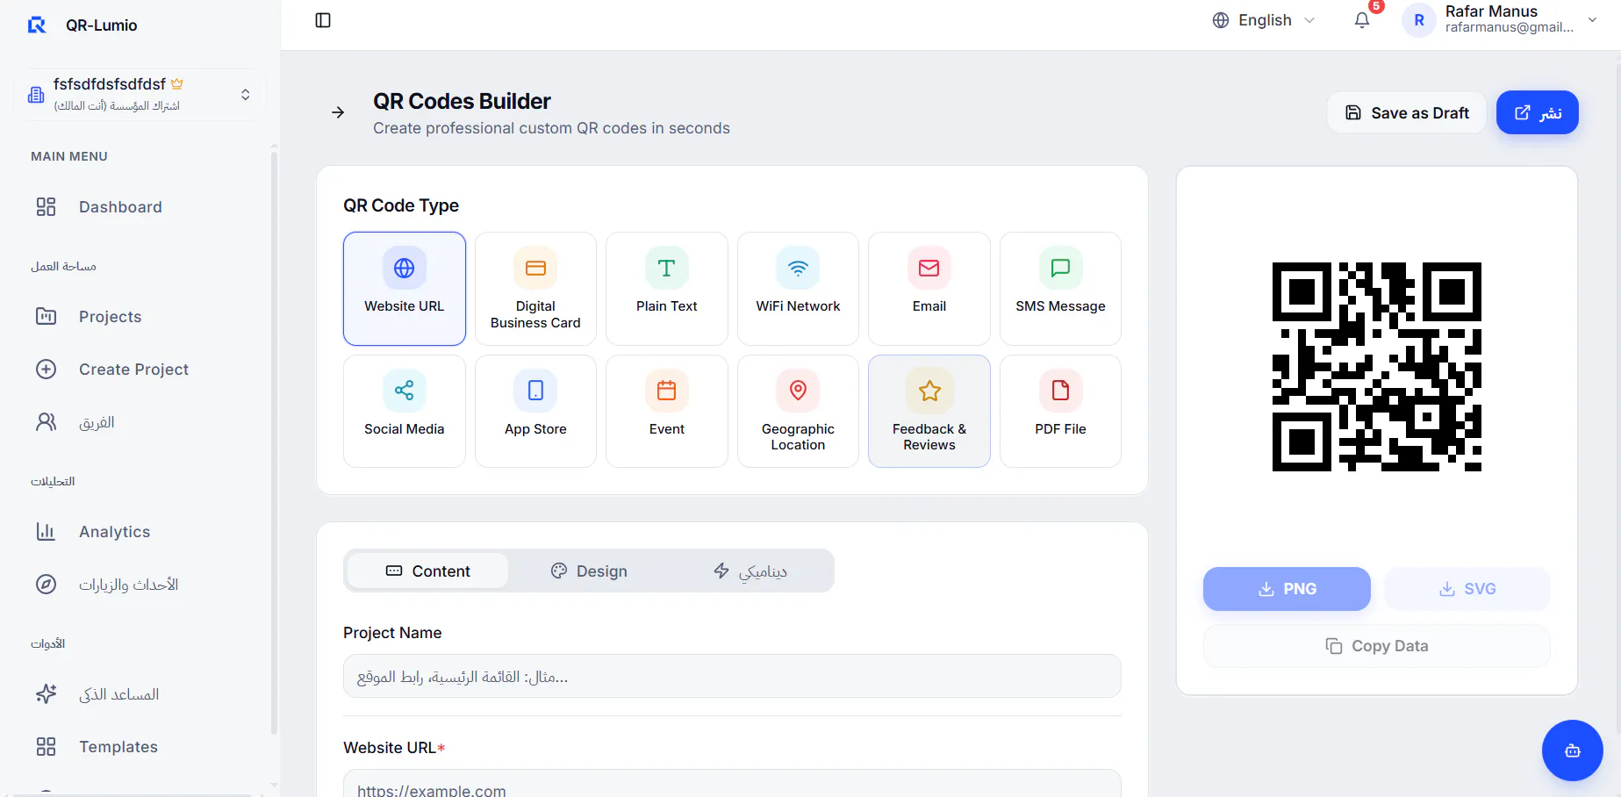Screen dimensions: 1621x797
Task: Click the Website URL input field
Action: coord(732,784)
